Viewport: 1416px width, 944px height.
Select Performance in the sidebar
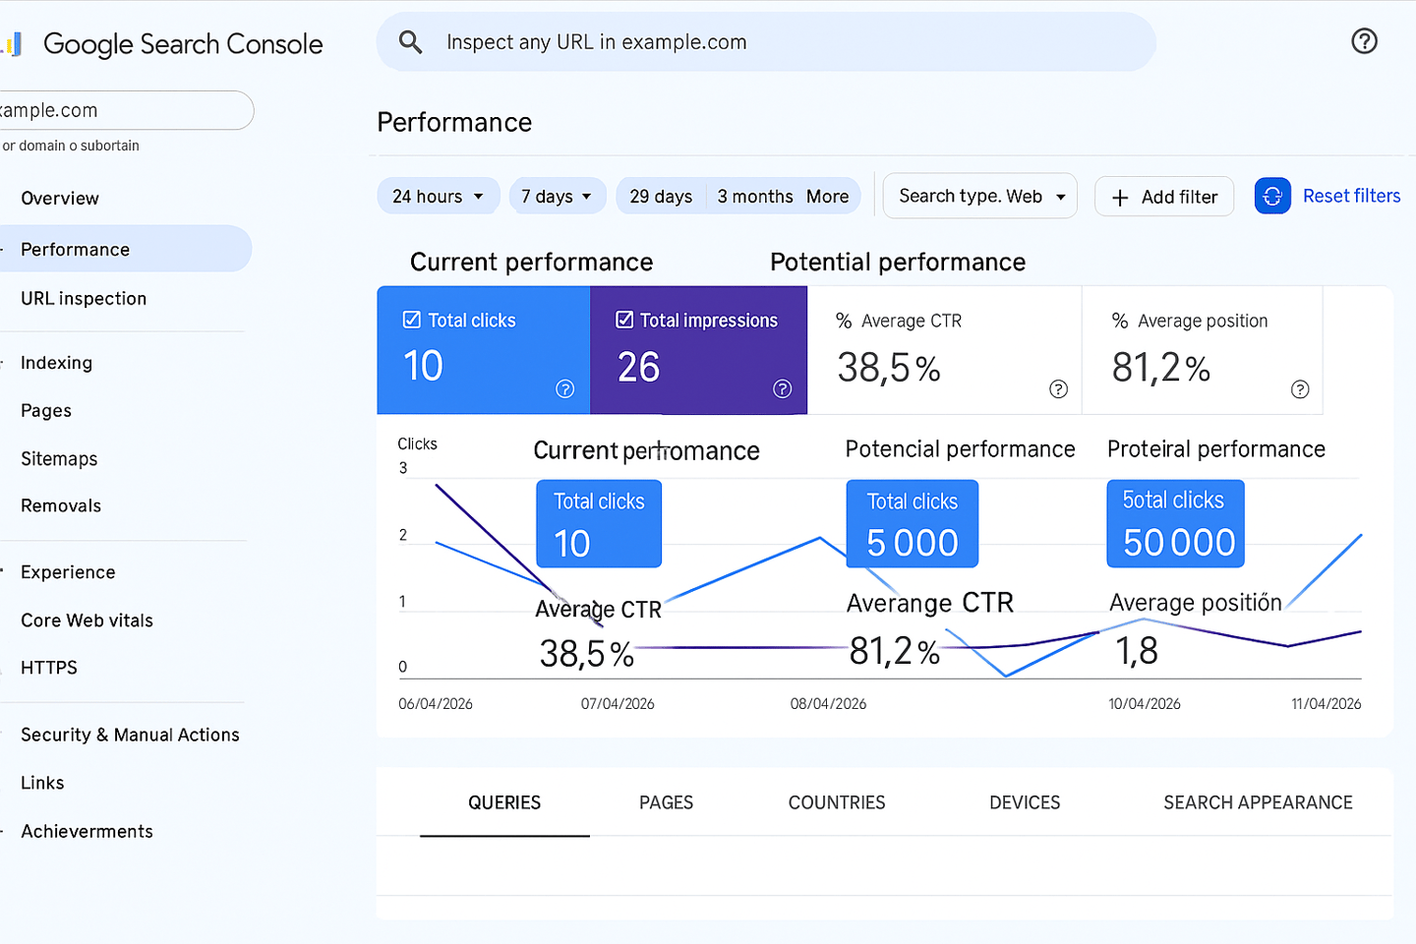tap(126, 249)
